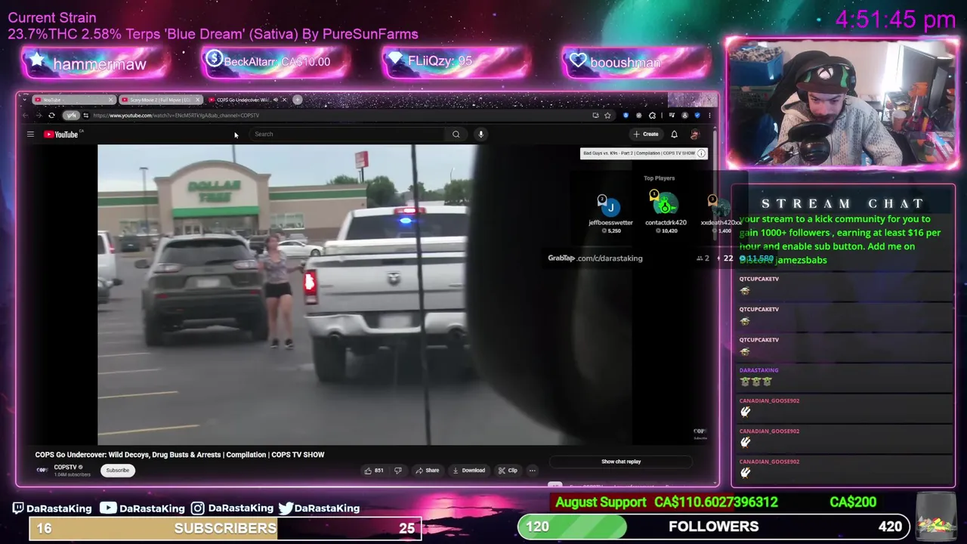Viewport: 967px width, 544px height.
Task: Click the 1.04M subscribers text
Action: [x=72, y=474]
